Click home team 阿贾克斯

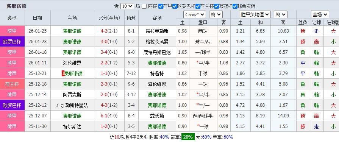[72, 94]
